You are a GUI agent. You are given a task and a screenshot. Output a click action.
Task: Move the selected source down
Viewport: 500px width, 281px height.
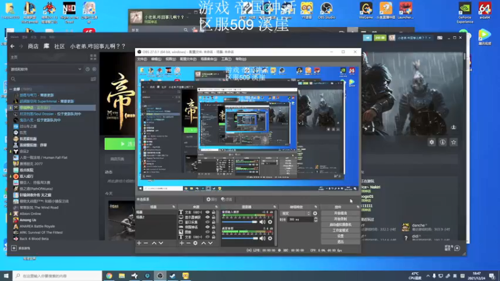click(x=211, y=243)
